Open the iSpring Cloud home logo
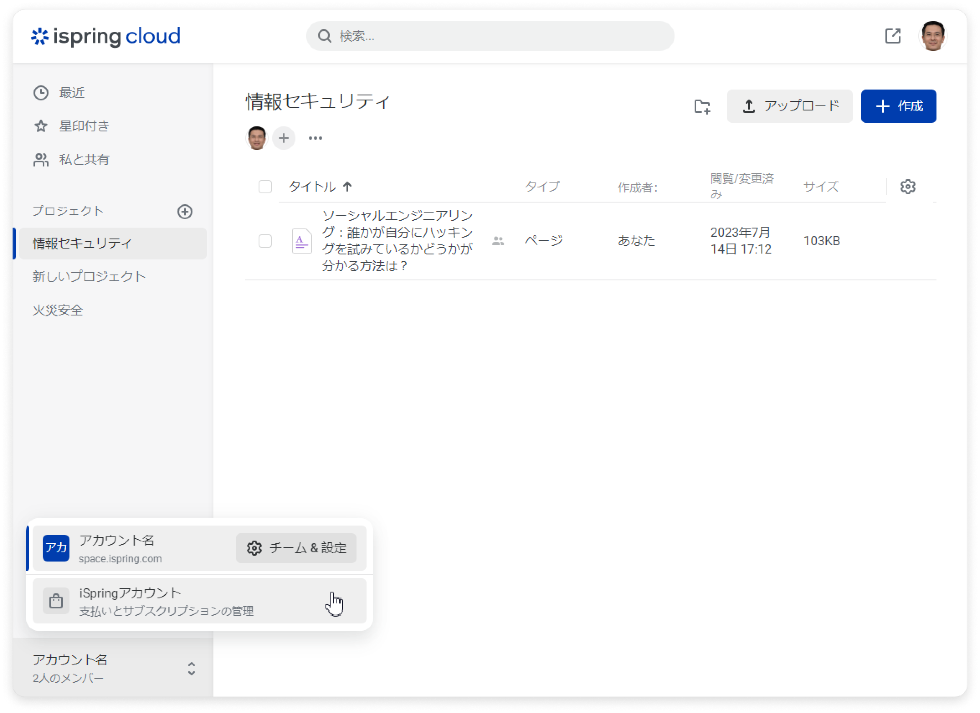The image size is (980, 713). [105, 37]
